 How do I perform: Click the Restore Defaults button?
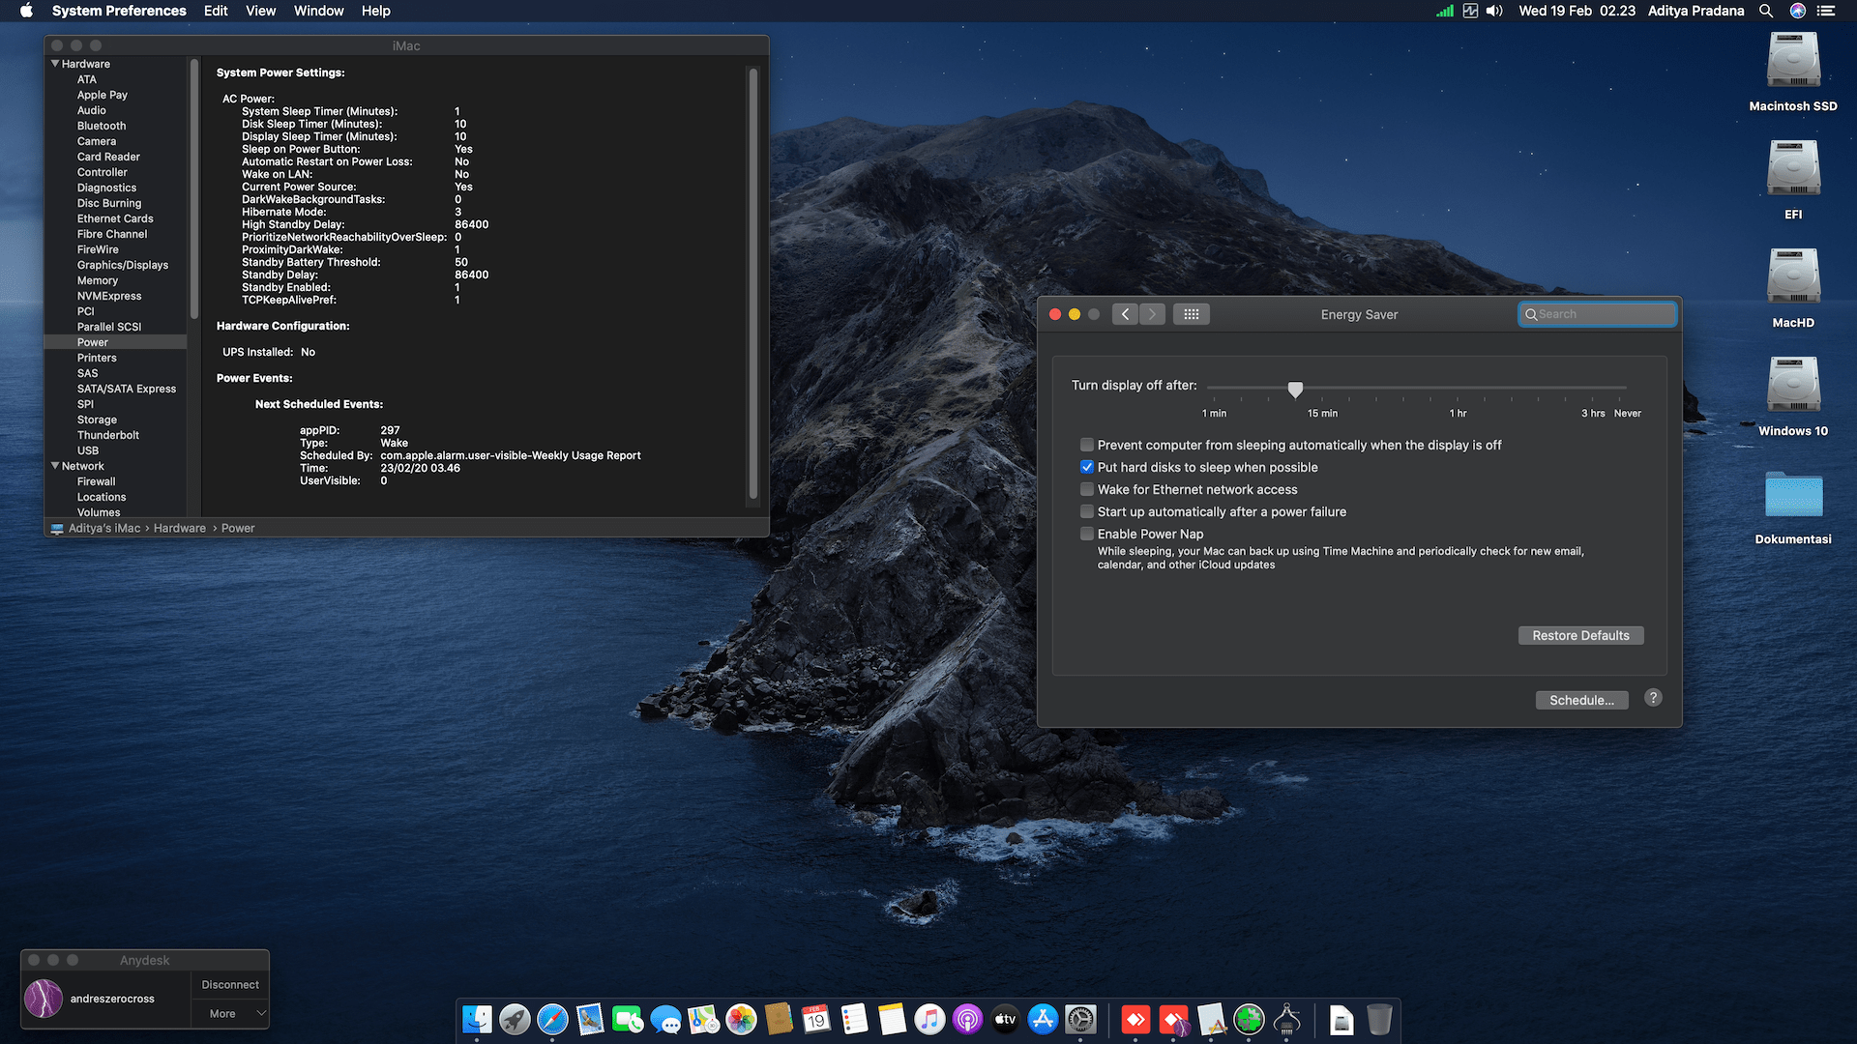coord(1580,635)
